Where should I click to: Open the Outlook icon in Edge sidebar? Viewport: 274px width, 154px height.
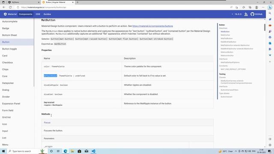coord(270,43)
